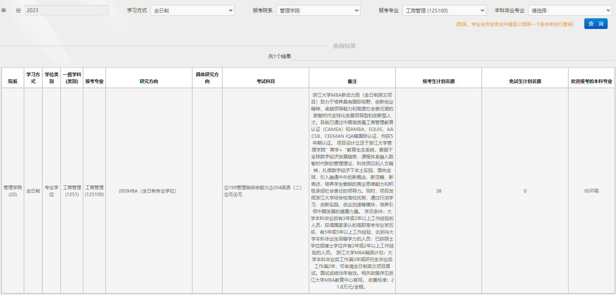Image resolution: width=616 pixels, height=295 pixels.
Task: Click the 00不限 cell in results row
Action: point(591,191)
